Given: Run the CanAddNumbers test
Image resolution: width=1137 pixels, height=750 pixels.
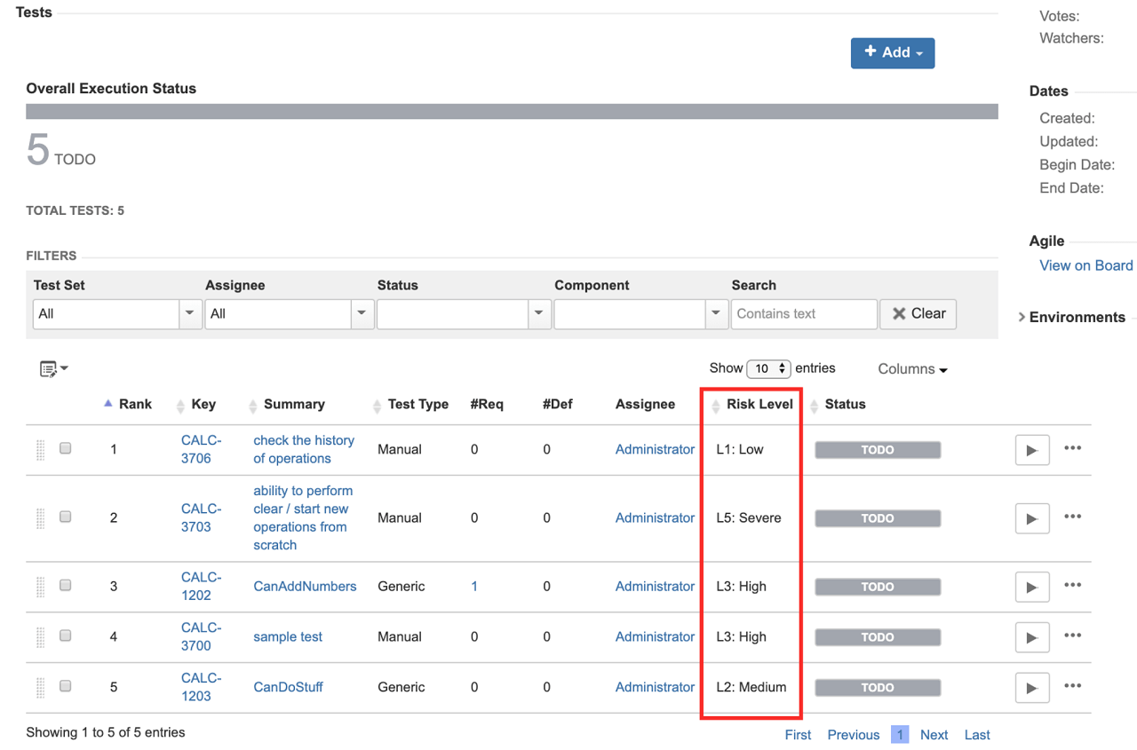Looking at the screenshot, I should click(x=1031, y=586).
